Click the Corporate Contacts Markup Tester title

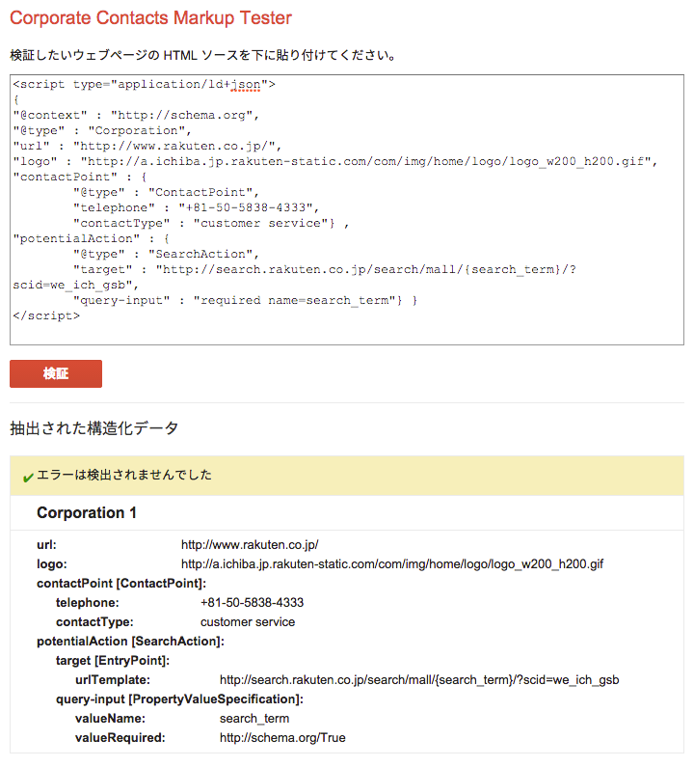[x=150, y=18]
